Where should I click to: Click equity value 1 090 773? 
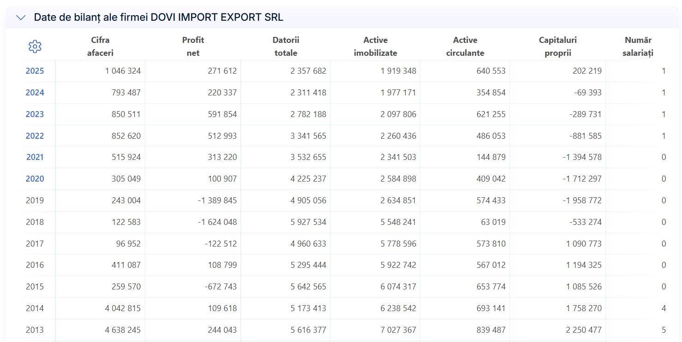[x=584, y=244]
